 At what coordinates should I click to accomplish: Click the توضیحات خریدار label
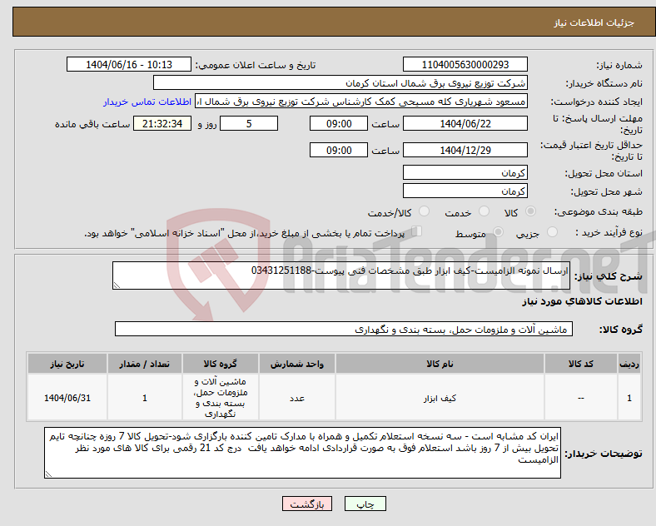604,454
